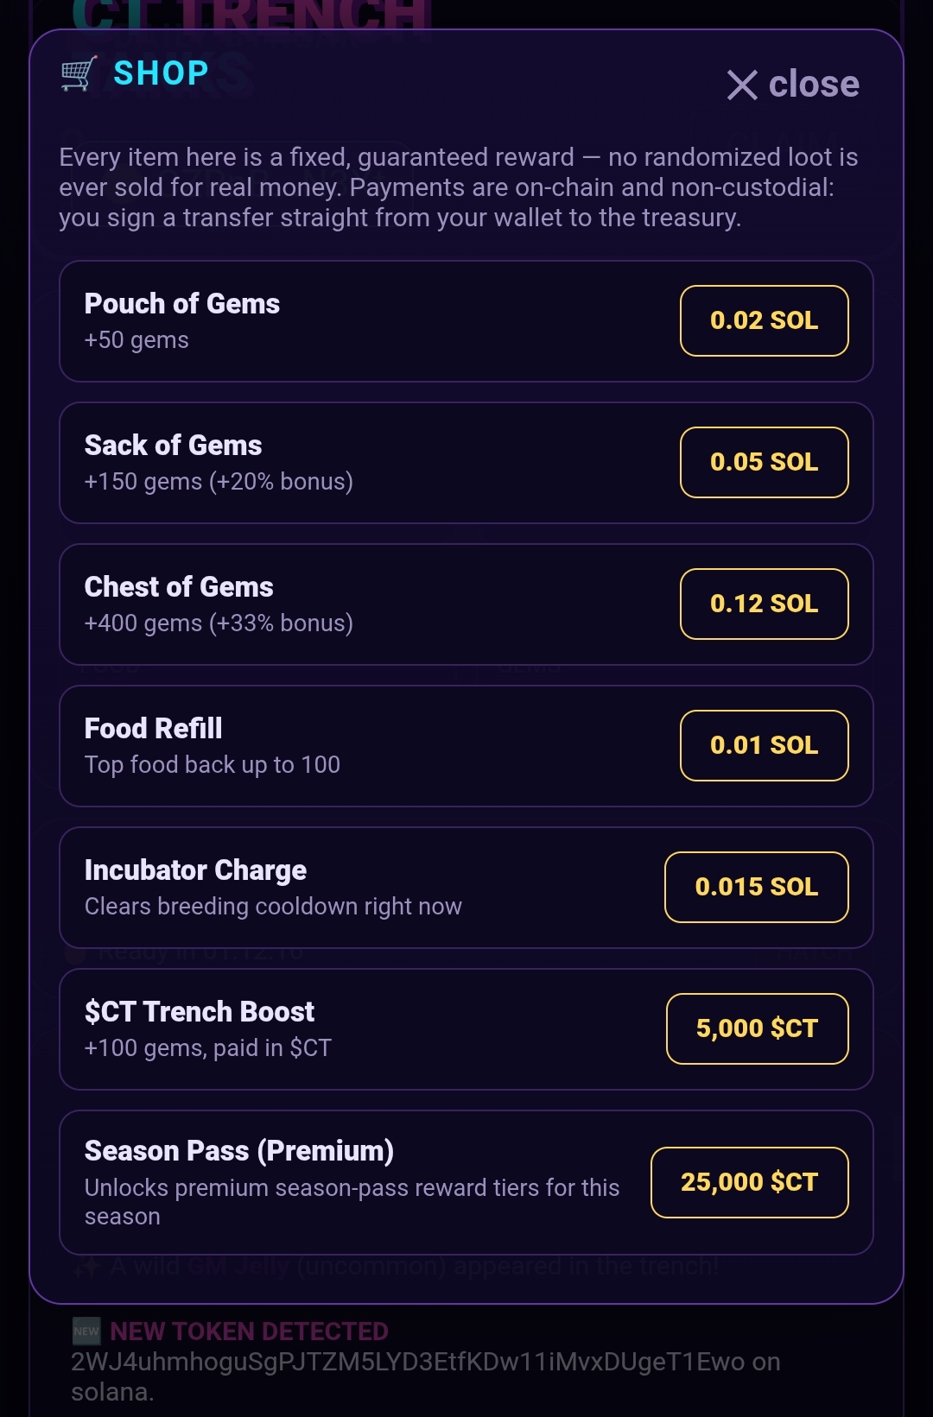This screenshot has height=1417, width=933.
Task: Tap the Incubator Charge item title
Action: tap(195, 870)
